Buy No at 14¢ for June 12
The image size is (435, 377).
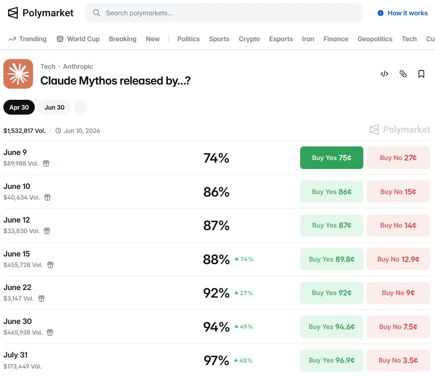[398, 225]
